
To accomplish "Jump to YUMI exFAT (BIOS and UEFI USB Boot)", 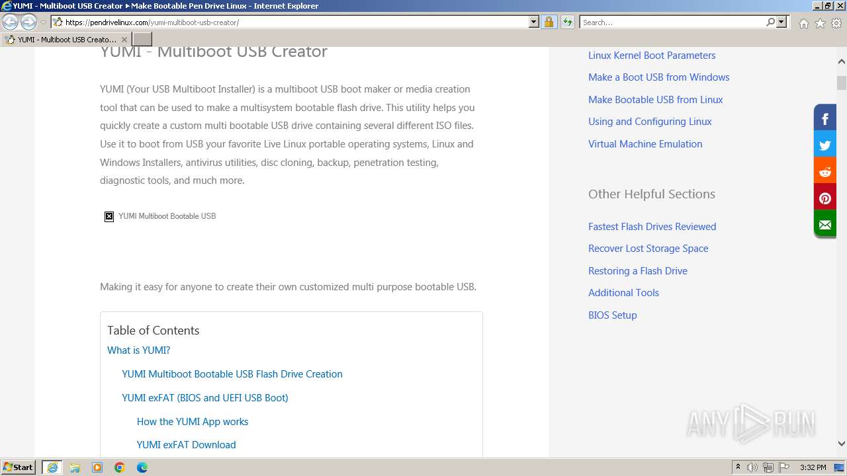I will (x=205, y=398).
